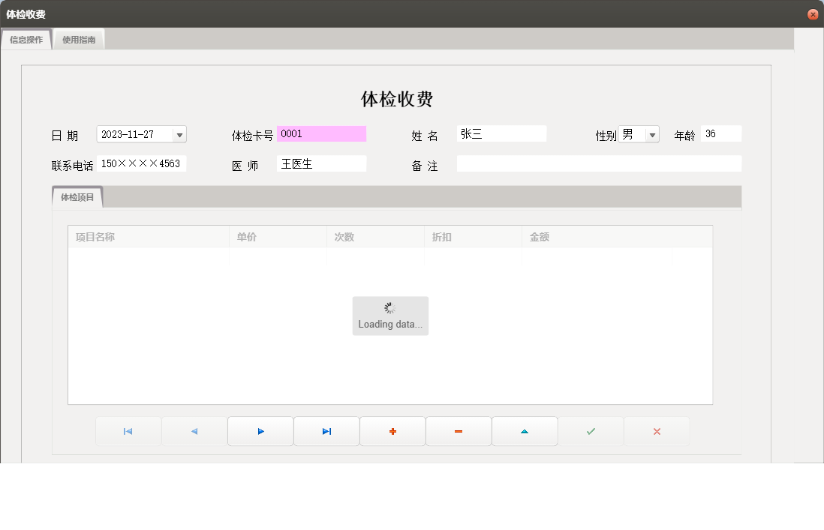Image resolution: width=824 pixels, height=530 pixels.
Task: Jump to the first record using navigator
Action: (x=128, y=431)
